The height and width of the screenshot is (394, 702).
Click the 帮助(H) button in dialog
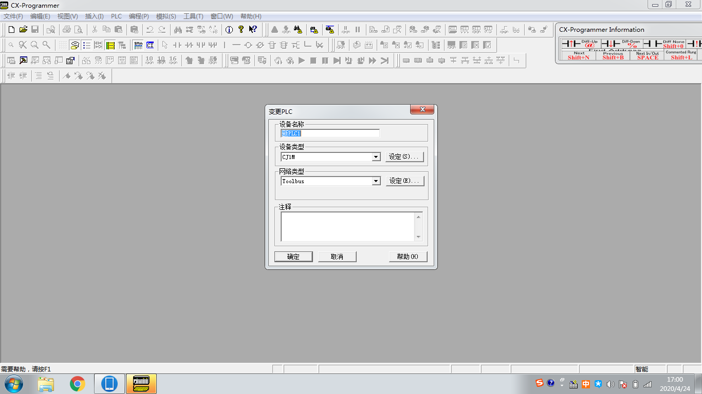click(408, 257)
